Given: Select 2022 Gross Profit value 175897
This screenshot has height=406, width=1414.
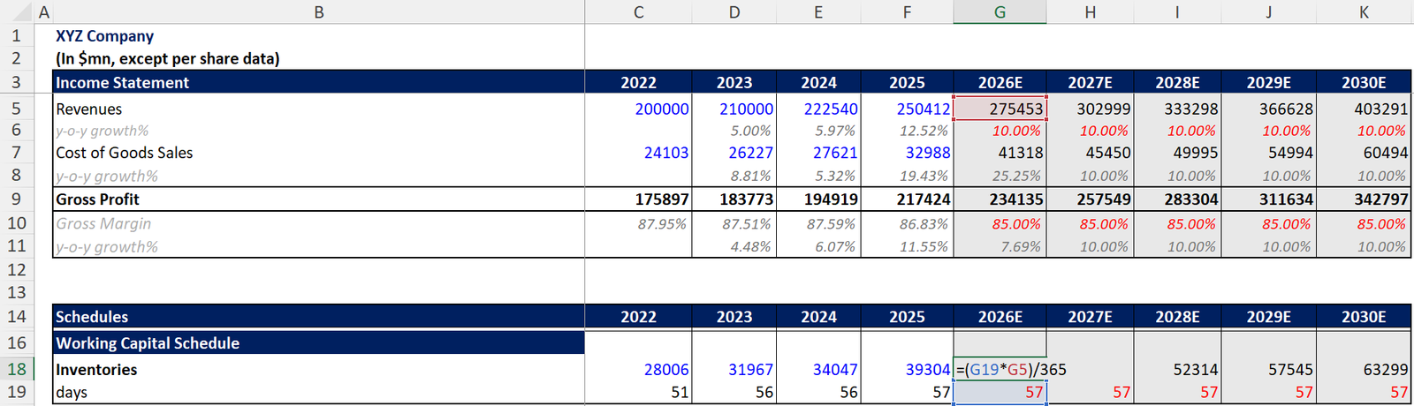Looking at the screenshot, I should pyautogui.click(x=638, y=199).
